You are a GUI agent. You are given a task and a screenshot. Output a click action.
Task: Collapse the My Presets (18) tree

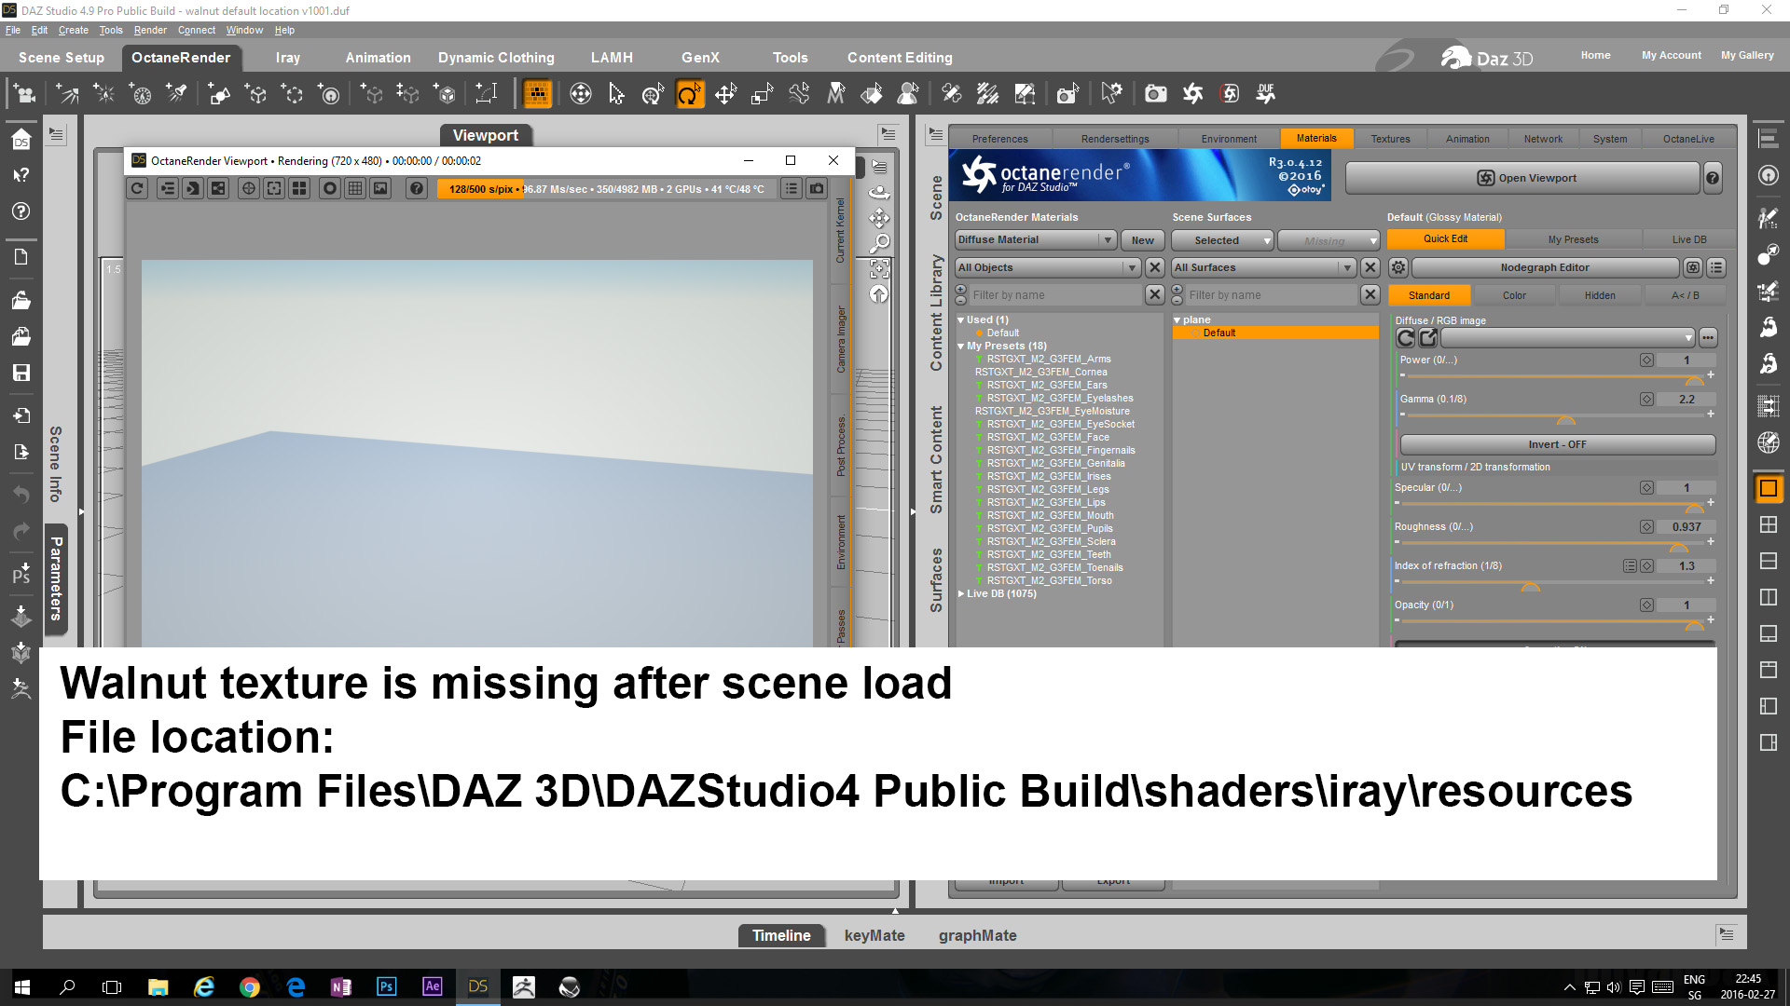pos(961,347)
